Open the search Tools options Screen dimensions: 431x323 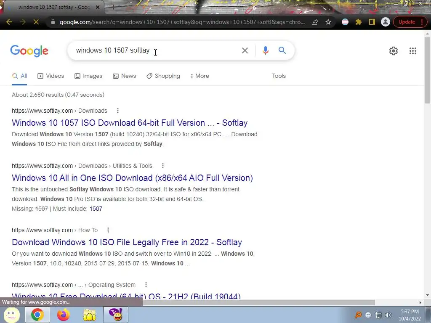click(x=279, y=76)
